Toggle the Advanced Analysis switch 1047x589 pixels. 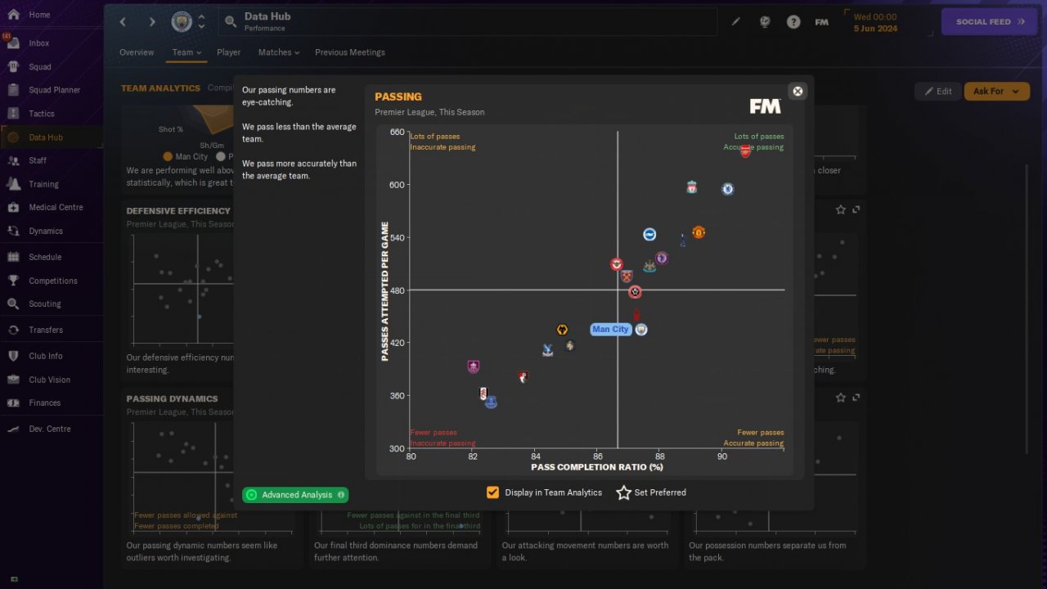tap(295, 495)
